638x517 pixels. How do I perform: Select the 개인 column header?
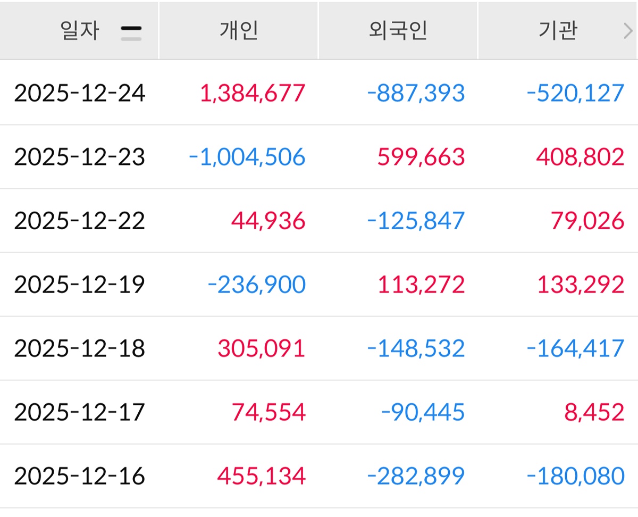[x=239, y=31]
